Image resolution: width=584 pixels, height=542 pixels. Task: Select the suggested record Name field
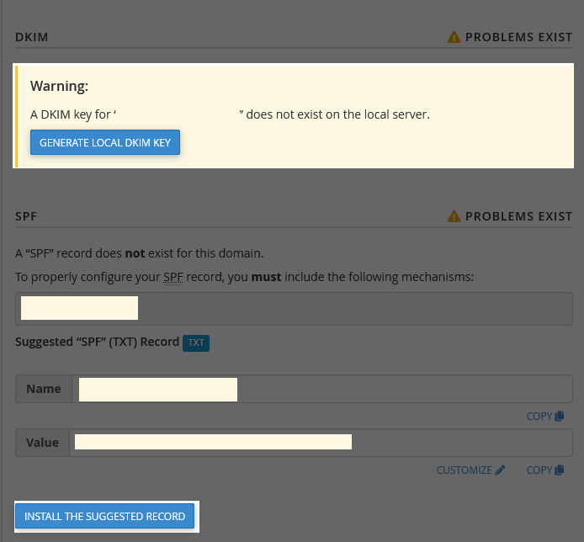(320, 390)
